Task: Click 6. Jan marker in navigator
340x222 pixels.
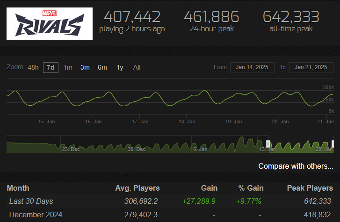Action: pos(200,149)
